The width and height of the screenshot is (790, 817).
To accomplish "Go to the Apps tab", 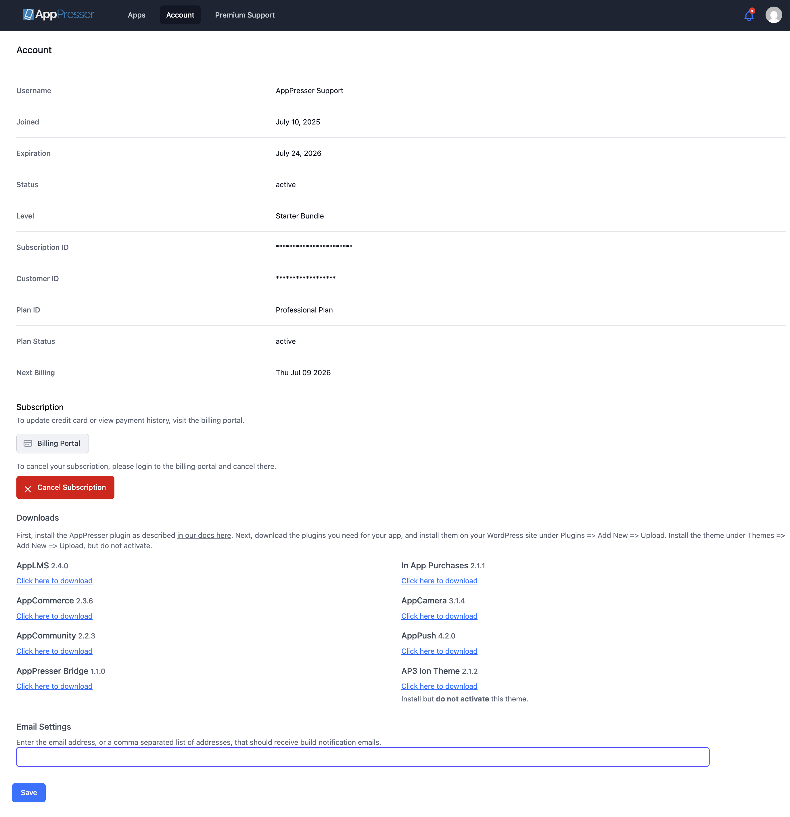I will (136, 15).
